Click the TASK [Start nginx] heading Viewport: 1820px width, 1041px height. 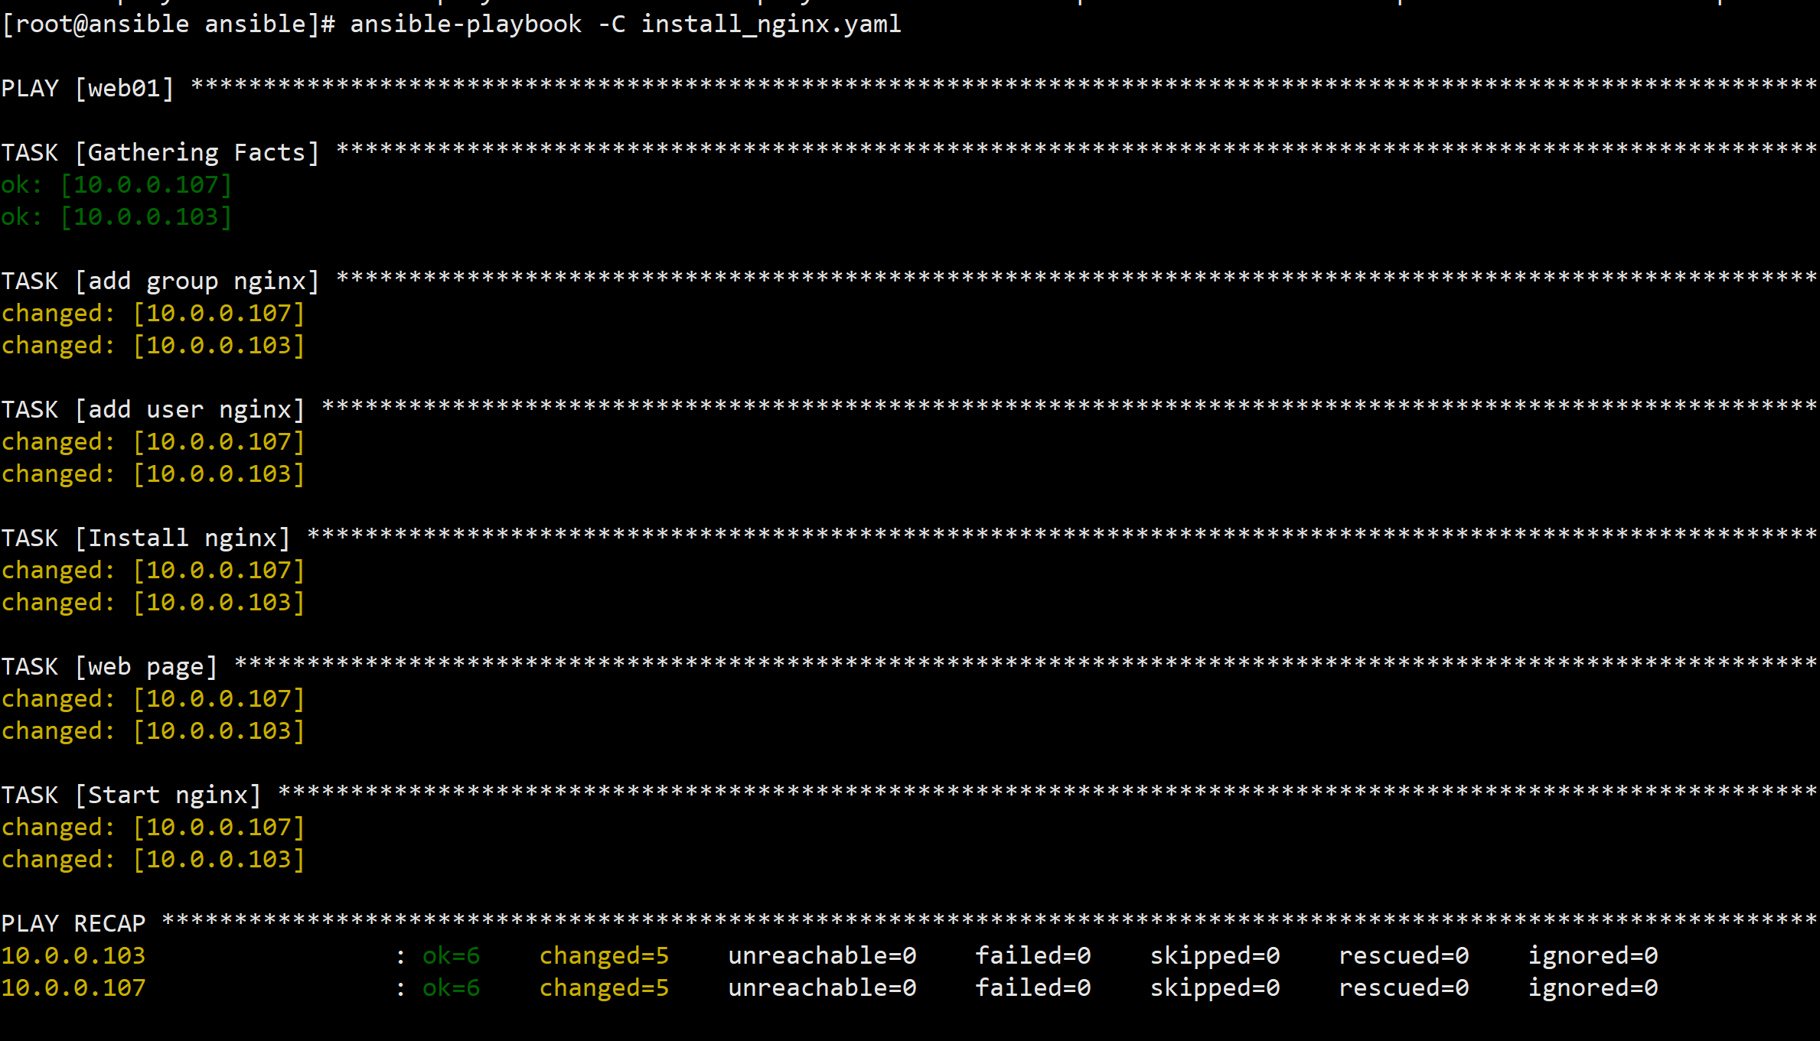[131, 795]
